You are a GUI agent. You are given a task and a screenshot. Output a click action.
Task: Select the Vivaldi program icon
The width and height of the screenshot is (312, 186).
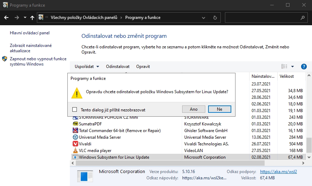(75, 144)
